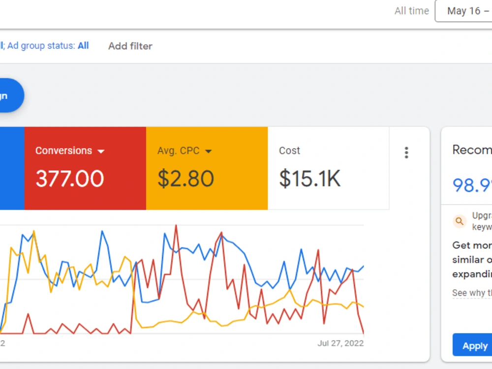Click the Apply button in Recommendations
Screen dimensions: 492x369
click(x=472, y=345)
